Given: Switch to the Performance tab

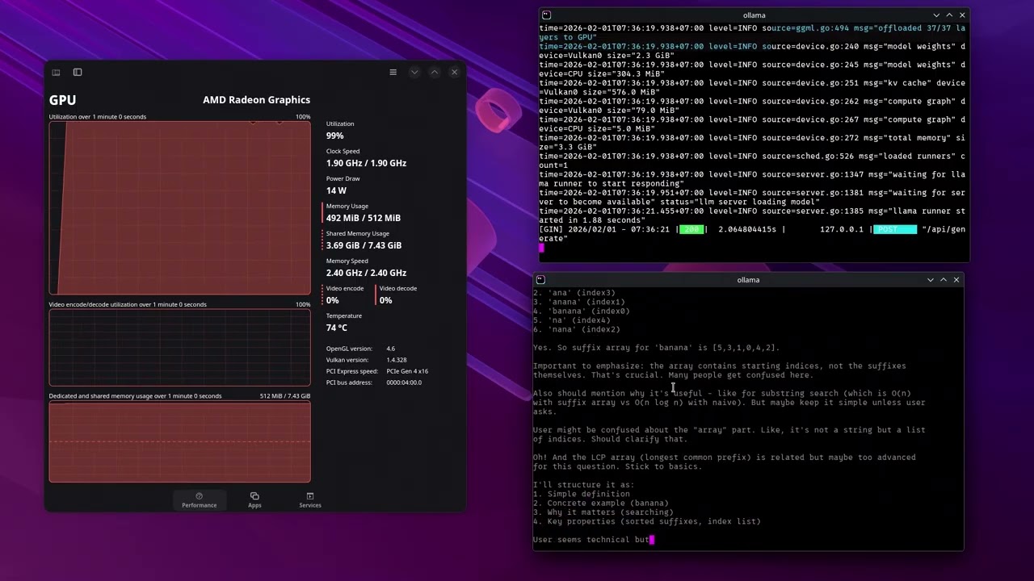Looking at the screenshot, I should click(199, 500).
